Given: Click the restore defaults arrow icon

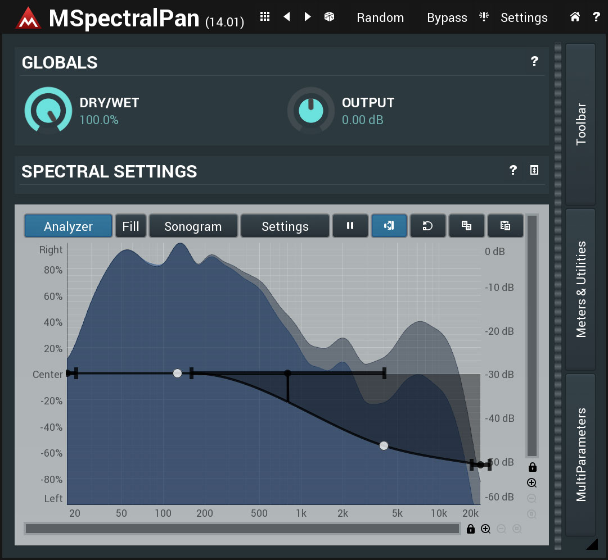Looking at the screenshot, I should point(428,225).
